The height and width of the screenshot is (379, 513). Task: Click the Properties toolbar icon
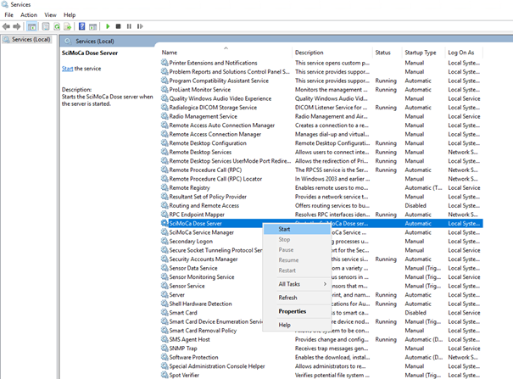pyautogui.click(x=46, y=26)
